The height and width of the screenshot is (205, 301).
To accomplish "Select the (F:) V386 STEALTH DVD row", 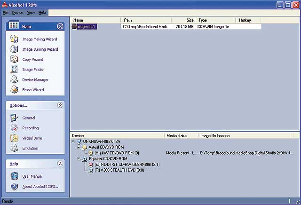I will click(x=119, y=170).
